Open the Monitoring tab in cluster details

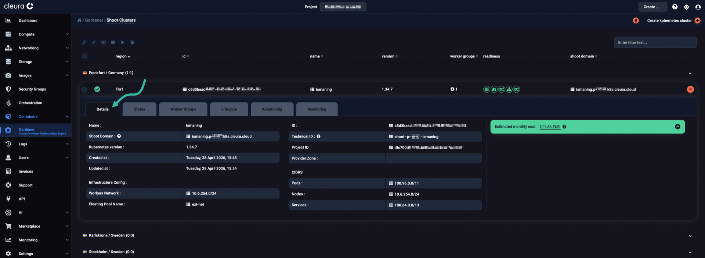(x=317, y=109)
